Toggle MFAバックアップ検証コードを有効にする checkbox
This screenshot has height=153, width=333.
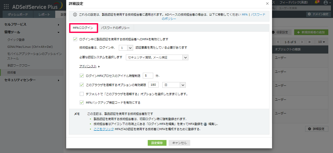pos(82,103)
